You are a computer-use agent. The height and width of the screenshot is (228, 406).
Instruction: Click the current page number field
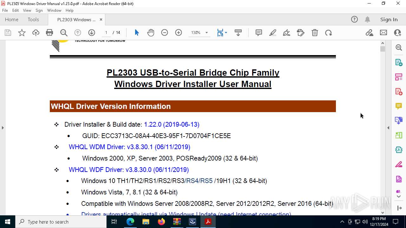click(106, 33)
